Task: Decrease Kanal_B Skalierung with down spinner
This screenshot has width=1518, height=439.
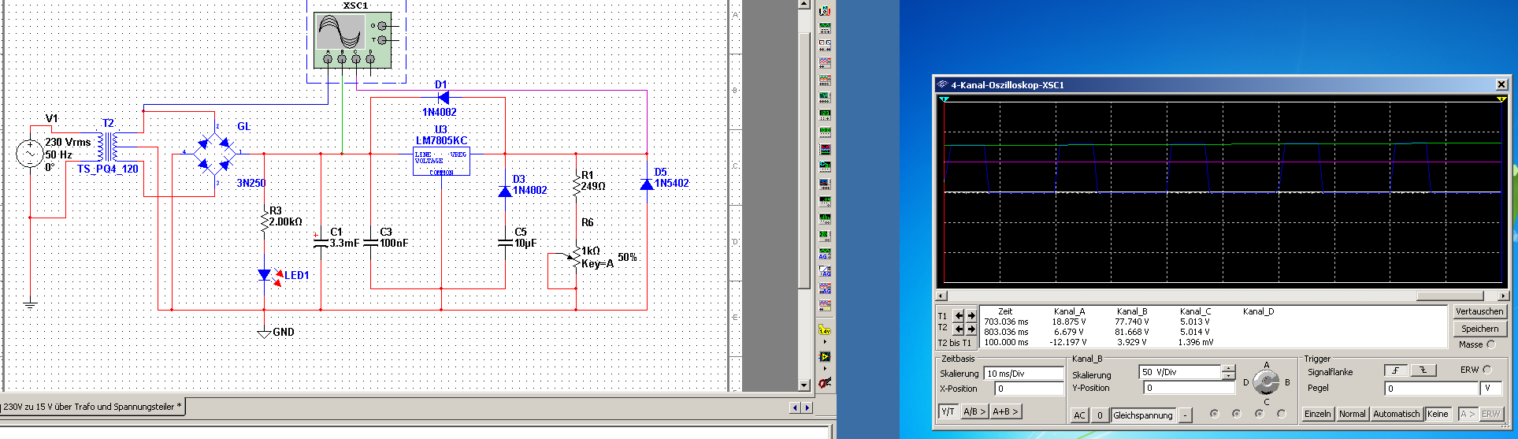Action: [x=1228, y=375]
